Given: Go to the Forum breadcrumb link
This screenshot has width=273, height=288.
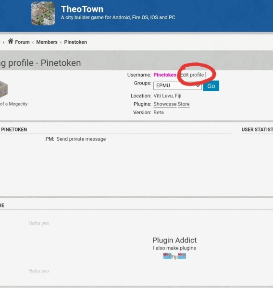Looking at the screenshot, I should [22, 42].
